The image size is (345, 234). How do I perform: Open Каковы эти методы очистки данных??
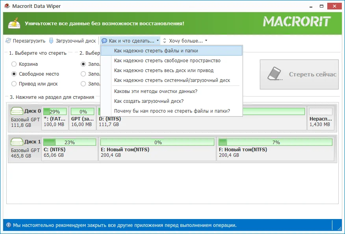coord(172,91)
